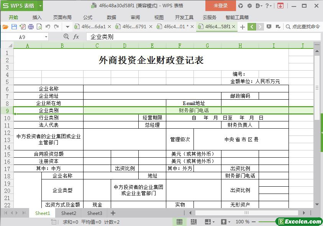323x226 pixels.
Task: Go to previous document tab green arrow
Action: click(x=252, y=27)
